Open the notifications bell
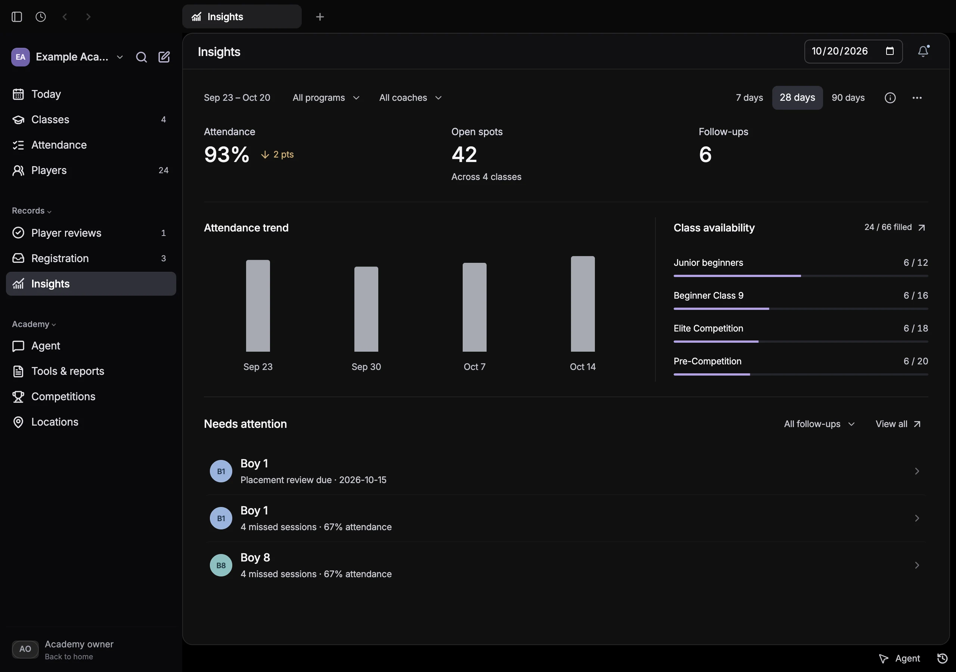The height and width of the screenshot is (672, 956). 924,51
